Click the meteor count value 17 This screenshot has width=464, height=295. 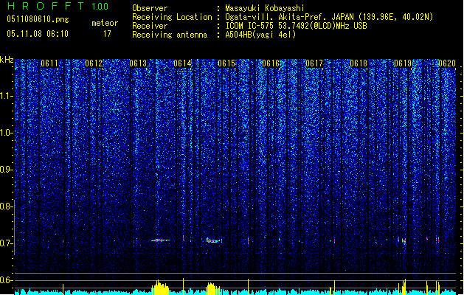tap(107, 34)
